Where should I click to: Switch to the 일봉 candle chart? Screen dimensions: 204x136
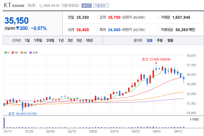149,40
